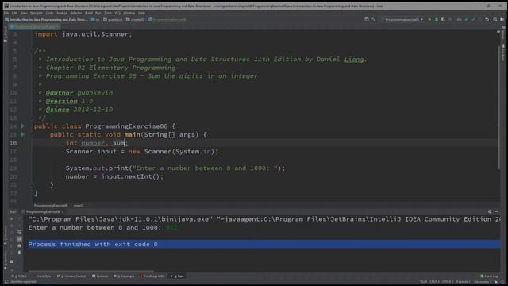
Task: Rerun program using the Run panel green arrow
Action: [x=12, y=219]
